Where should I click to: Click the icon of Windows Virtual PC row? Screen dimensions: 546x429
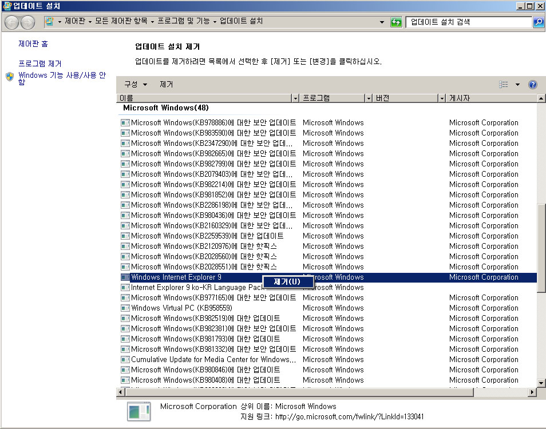[125, 308]
